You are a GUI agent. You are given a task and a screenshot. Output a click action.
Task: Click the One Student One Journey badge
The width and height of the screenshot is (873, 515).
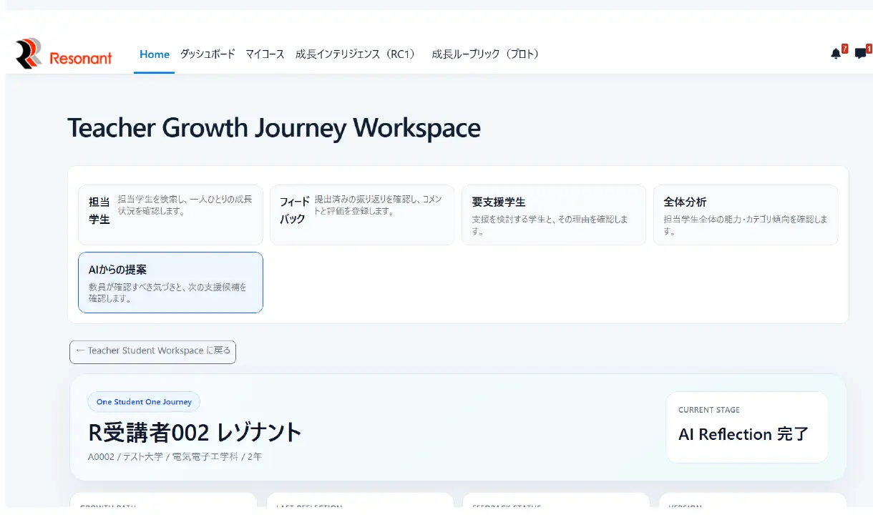(x=144, y=402)
